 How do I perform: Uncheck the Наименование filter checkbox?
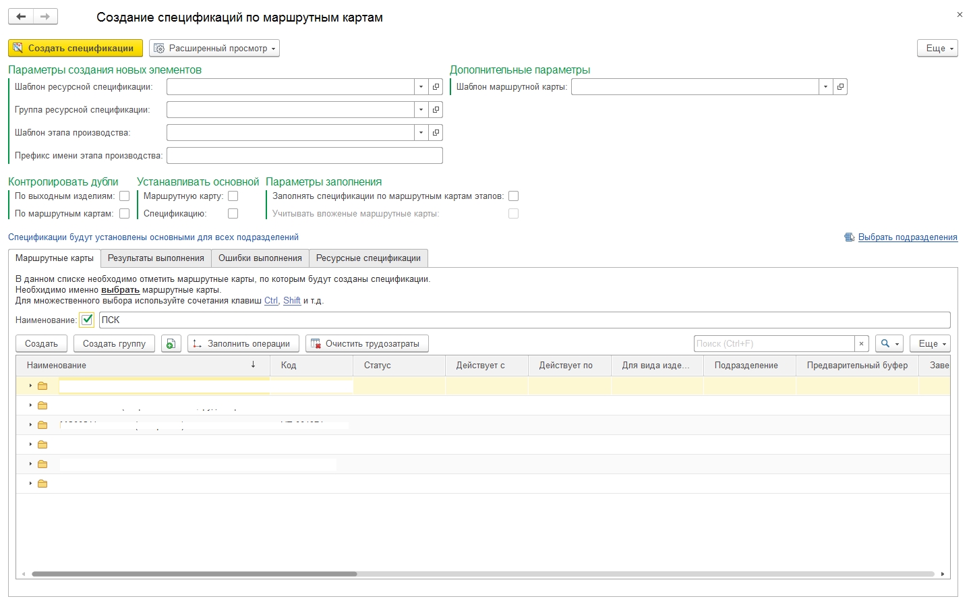87,320
